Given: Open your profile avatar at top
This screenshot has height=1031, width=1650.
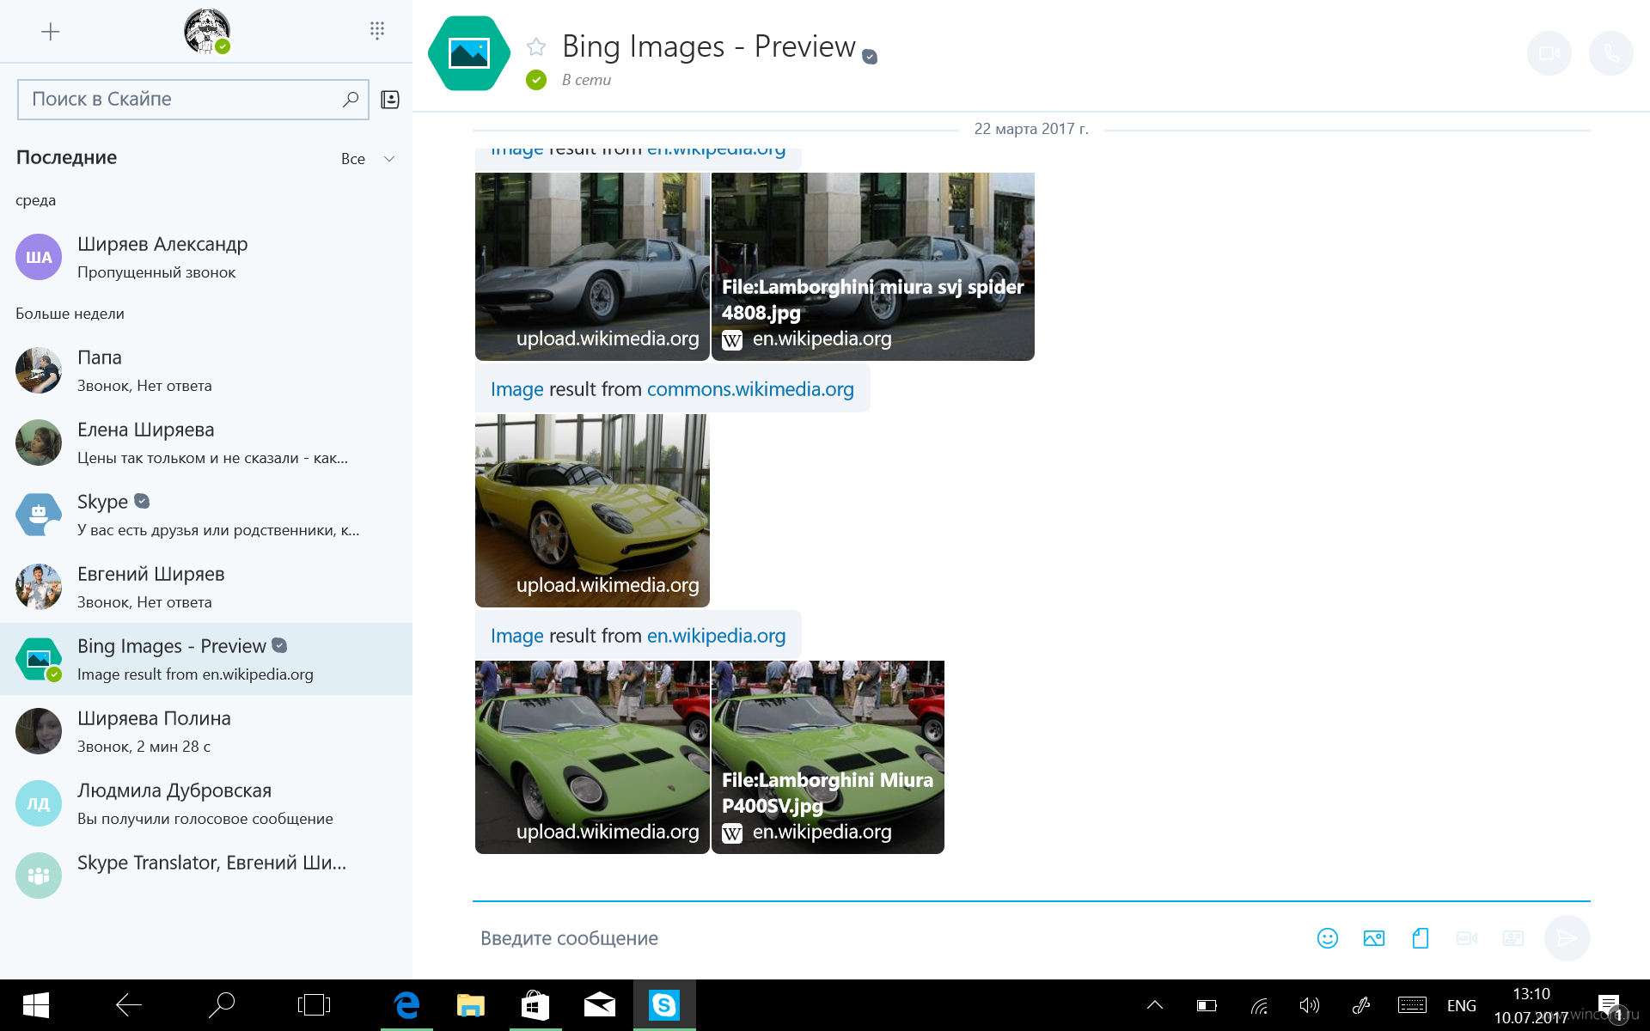Looking at the screenshot, I should (207, 32).
